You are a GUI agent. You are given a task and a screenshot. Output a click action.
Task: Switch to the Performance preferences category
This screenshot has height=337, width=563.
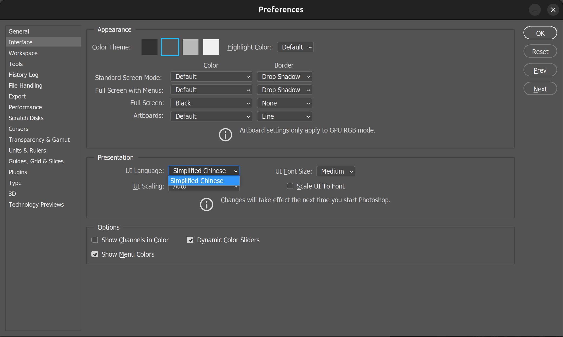pos(25,107)
